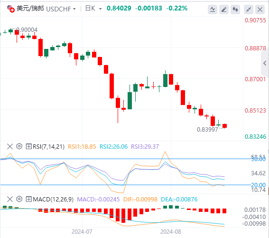The image size is (269, 238).
Task: Expand the side panel arrow on right edge
Action: pyautogui.click(x=265, y=63)
